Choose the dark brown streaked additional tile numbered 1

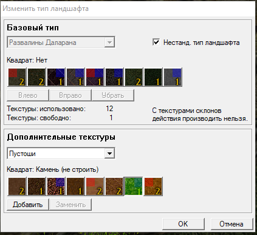75,186
